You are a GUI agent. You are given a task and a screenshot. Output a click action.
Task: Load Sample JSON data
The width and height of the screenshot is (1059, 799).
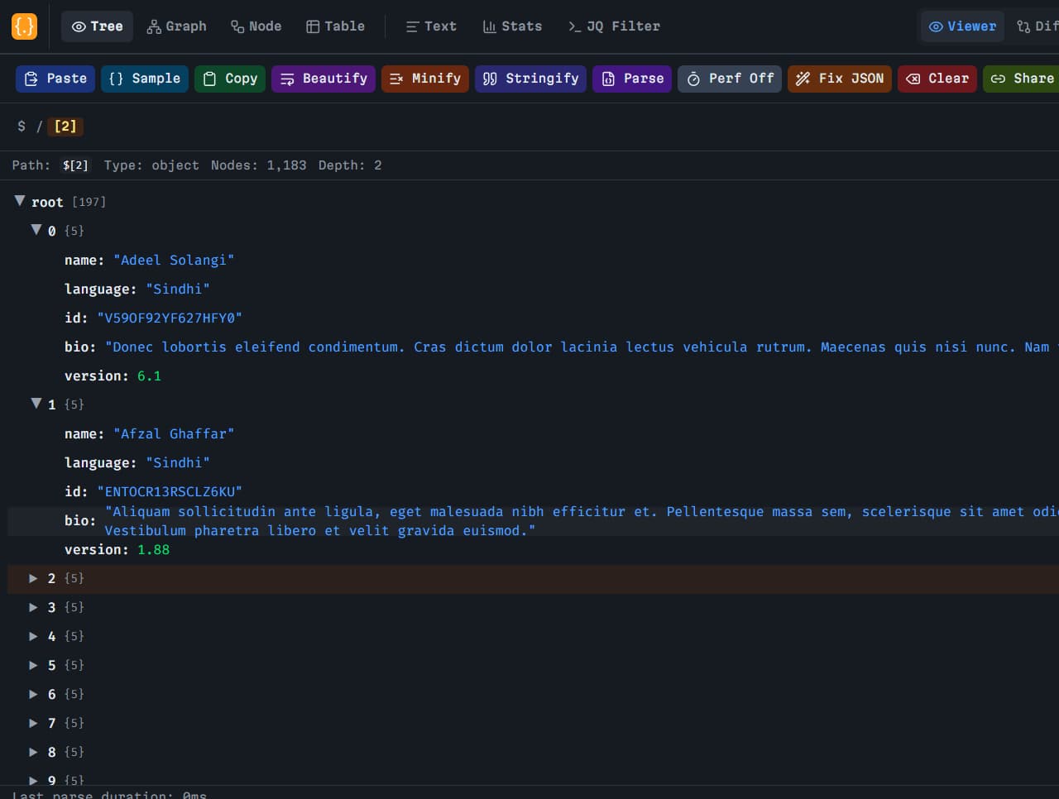pyautogui.click(x=145, y=79)
